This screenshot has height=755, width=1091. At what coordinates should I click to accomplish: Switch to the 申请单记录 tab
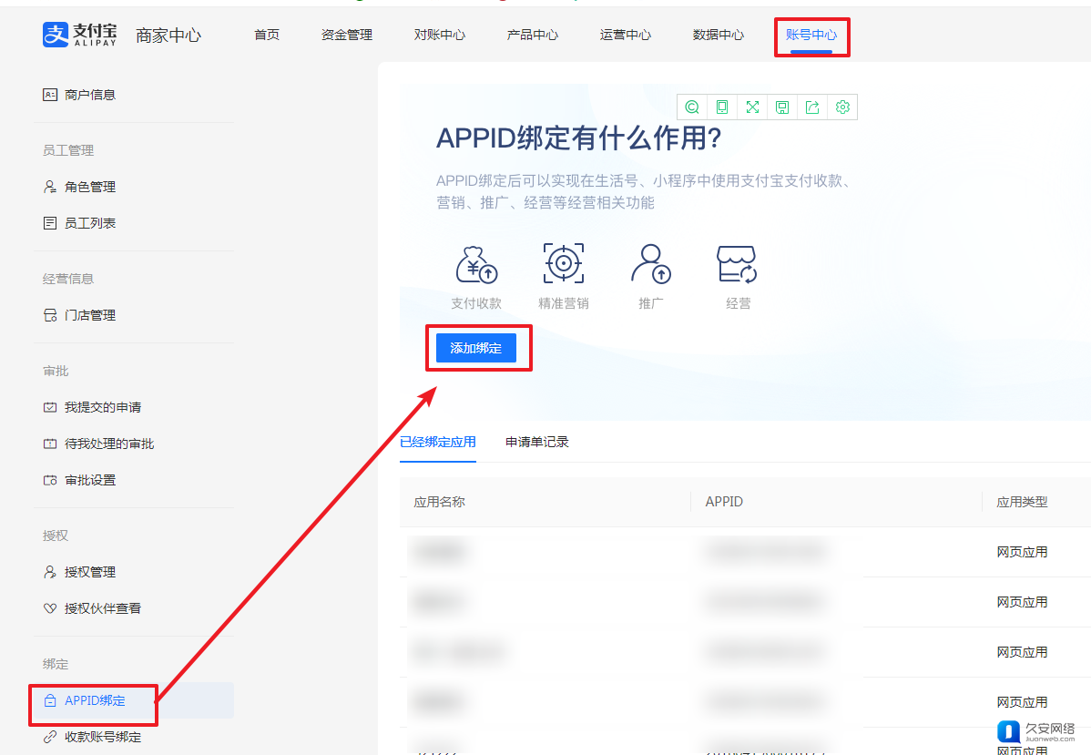click(537, 442)
